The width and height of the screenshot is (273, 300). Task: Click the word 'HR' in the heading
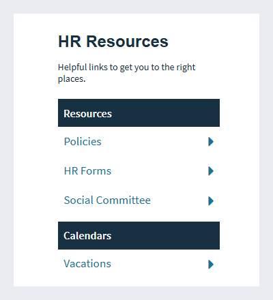click(x=70, y=42)
